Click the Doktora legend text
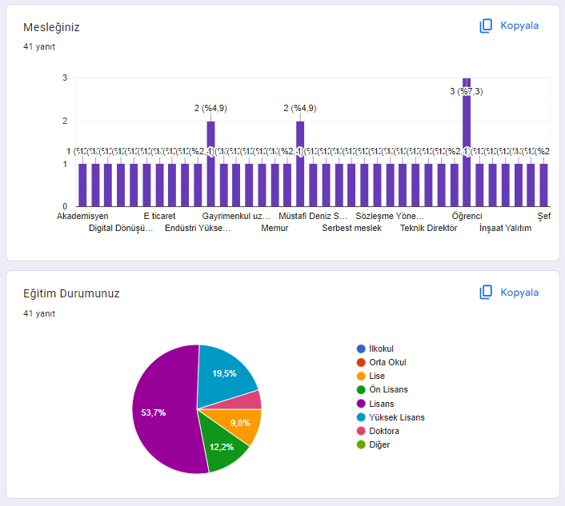The image size is (565, 506). pyautogui.click(x=384, y=431)
